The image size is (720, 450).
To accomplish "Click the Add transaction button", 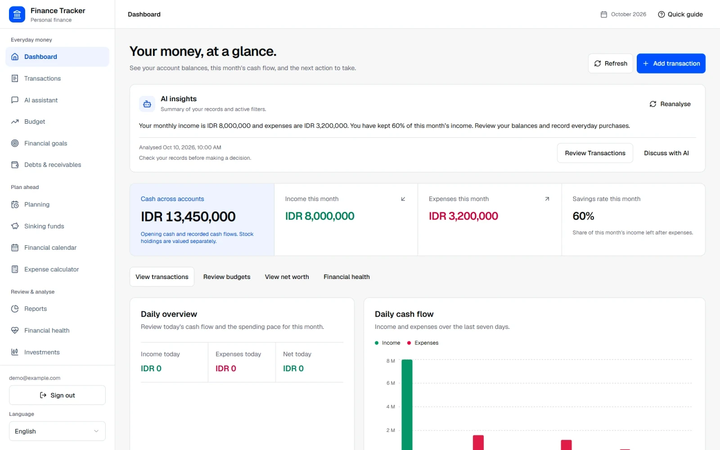I will tap(671, 63).
